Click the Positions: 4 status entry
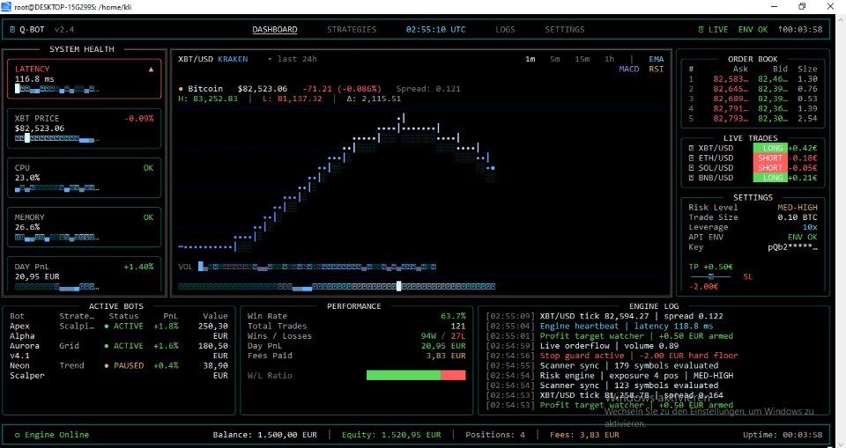This screenshot has height=448, width=846. (495, 435)
